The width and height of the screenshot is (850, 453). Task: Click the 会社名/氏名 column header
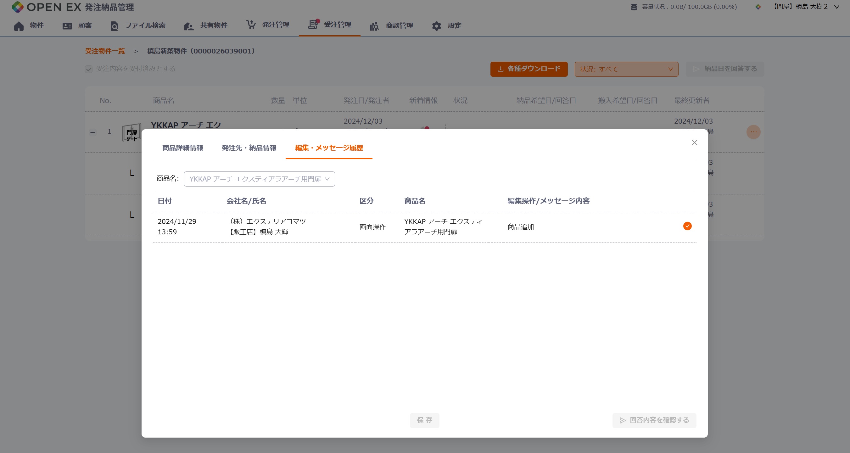click(x=246, y=201)
